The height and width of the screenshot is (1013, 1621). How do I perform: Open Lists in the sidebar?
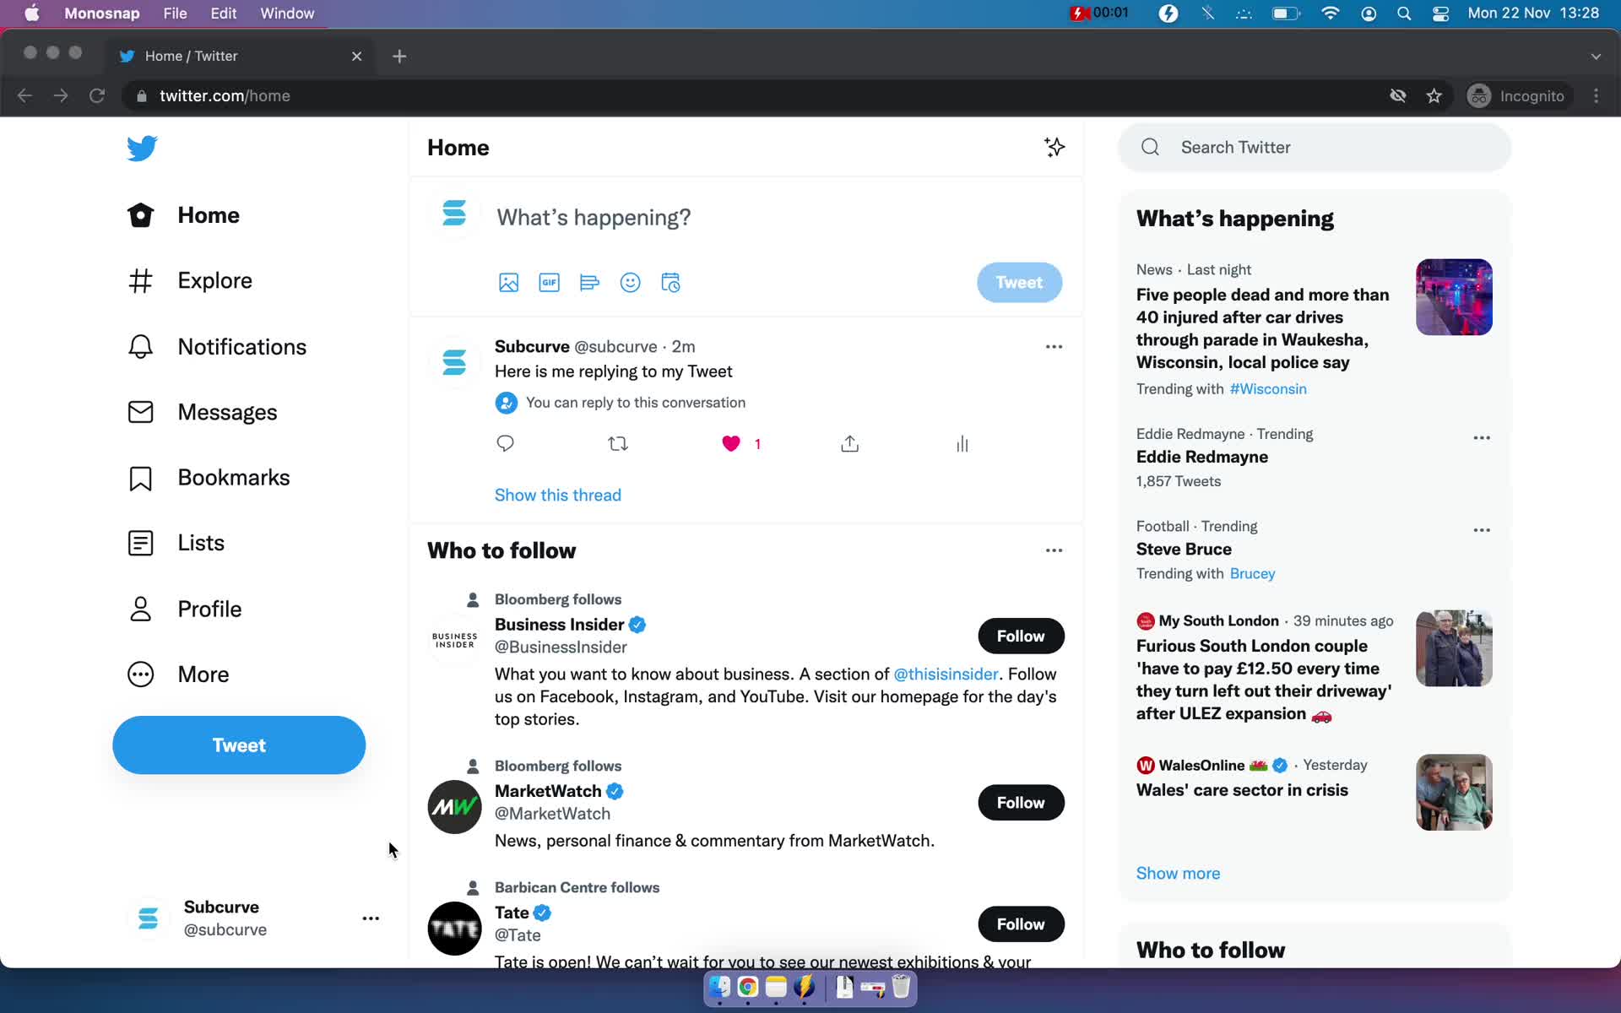176,543
